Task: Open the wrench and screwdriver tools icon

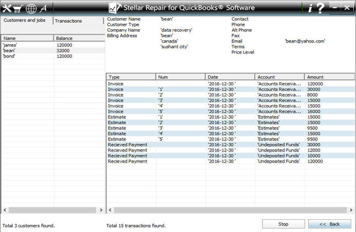Action: pyautogui.click(x=7, y=8)
